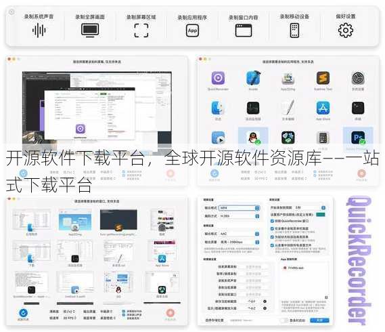Select Activity Monitor icon in the app picker
The image size is (385, 332).
tap(253, 108)
